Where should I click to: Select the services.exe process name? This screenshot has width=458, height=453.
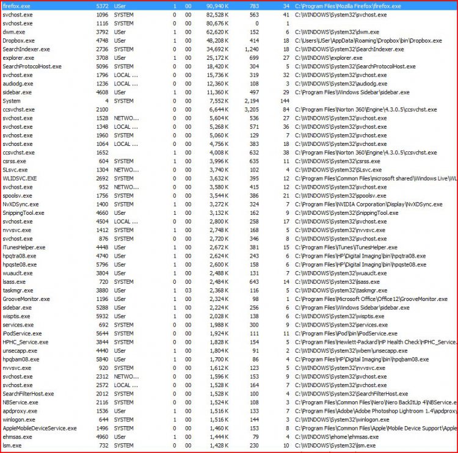18,325
